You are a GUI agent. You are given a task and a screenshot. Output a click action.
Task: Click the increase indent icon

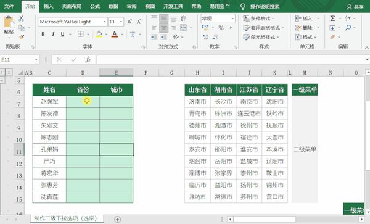[x=163, y=37]
